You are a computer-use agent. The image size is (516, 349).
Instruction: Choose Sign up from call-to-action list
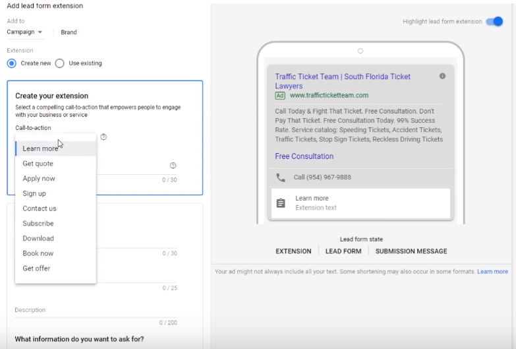(55, 193)
